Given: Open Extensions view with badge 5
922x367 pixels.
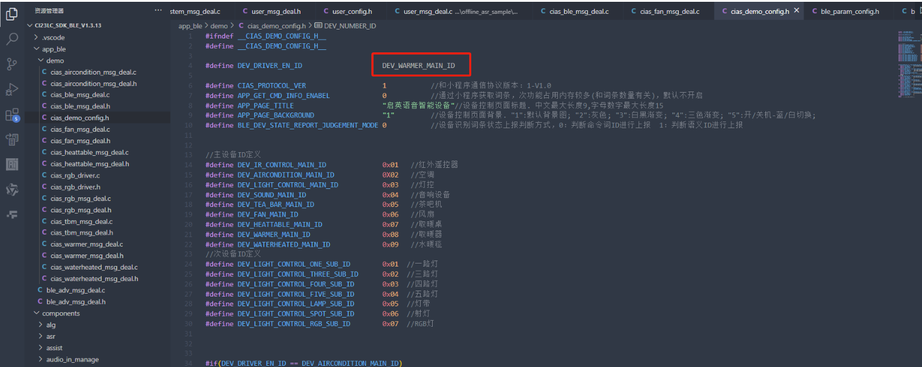Looking at the screenshot, I should click(x=12, y=115).
